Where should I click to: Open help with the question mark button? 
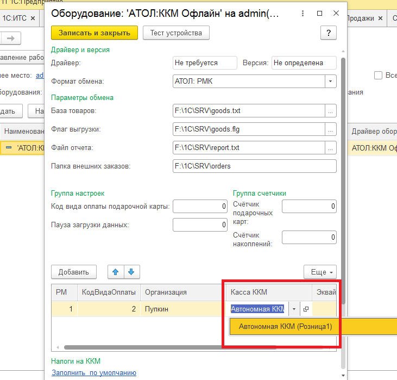329,33
